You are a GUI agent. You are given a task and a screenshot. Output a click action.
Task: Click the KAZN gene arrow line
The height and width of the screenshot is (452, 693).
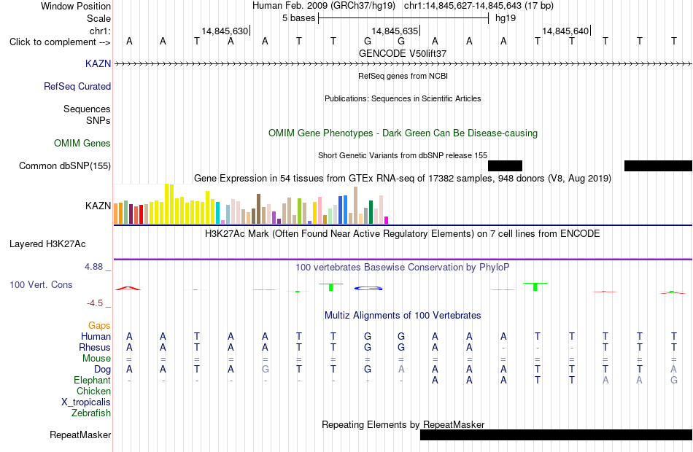(x=403, y=64)
